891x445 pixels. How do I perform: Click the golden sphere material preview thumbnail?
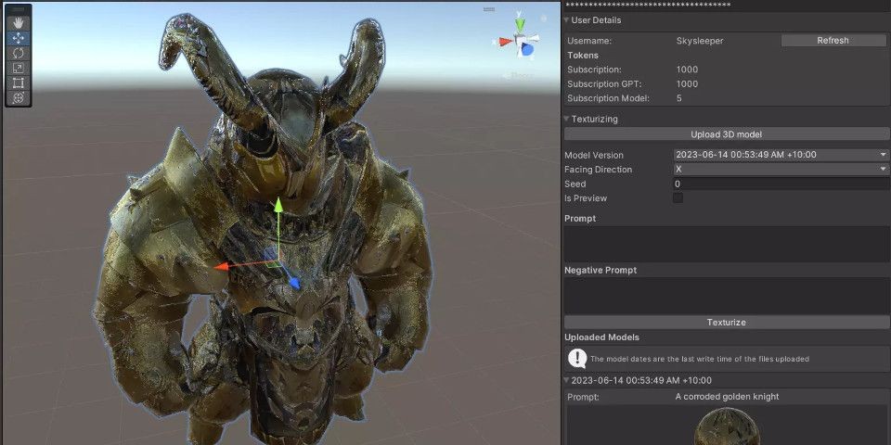click(728, 426)
